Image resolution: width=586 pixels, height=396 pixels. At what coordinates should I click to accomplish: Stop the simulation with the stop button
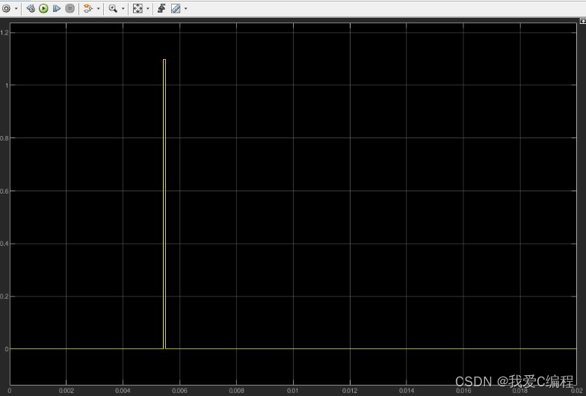(70, 8)
